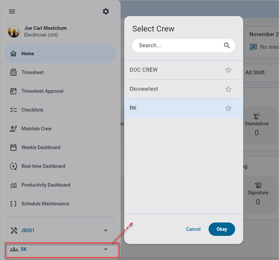Expand the JB001 job dropdown arrow
The image size is (279, 260).
click(106, 231)
